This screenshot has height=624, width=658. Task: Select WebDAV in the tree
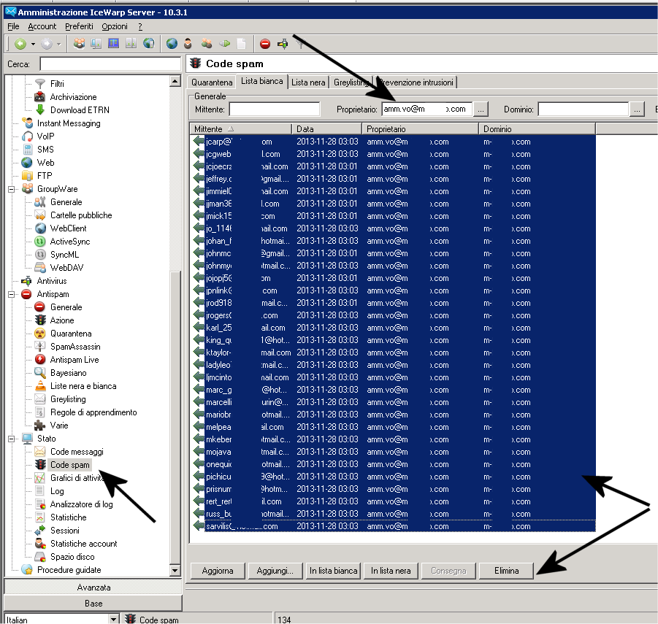(x=66, y=268)
